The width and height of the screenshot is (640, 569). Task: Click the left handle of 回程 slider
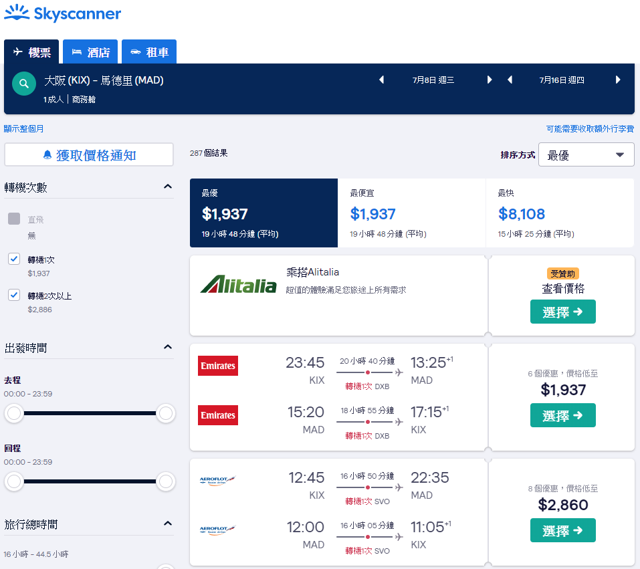14,481
